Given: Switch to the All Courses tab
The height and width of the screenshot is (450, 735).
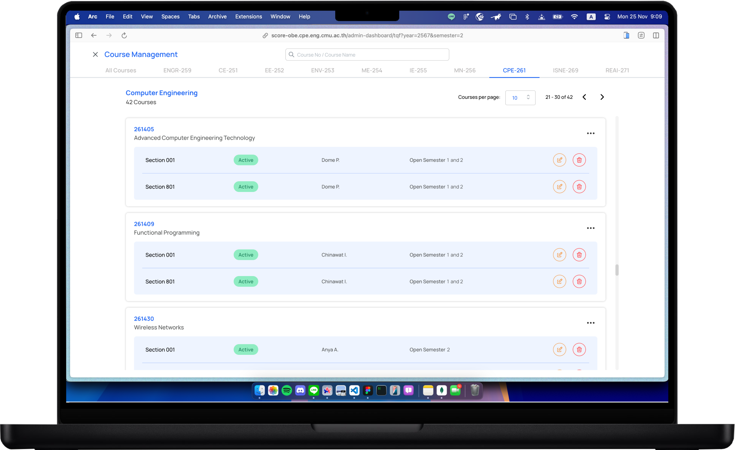Looking at the screenshot, I should point(121,70).
